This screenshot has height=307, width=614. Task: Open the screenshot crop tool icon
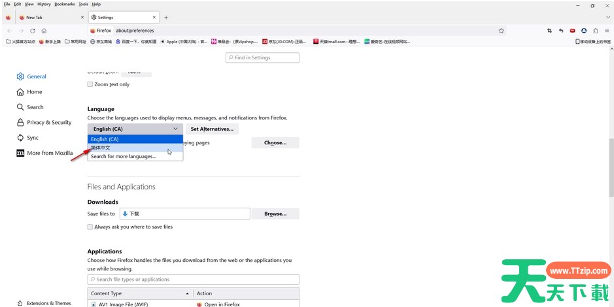tap(549, 31)
